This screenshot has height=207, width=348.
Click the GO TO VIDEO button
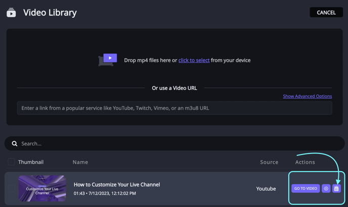306,189
